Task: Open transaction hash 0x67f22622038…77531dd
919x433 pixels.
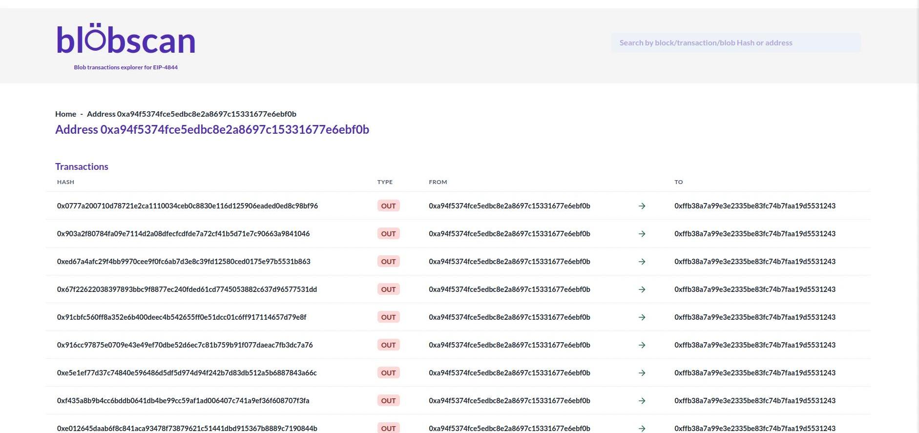Action: [187, 289]
